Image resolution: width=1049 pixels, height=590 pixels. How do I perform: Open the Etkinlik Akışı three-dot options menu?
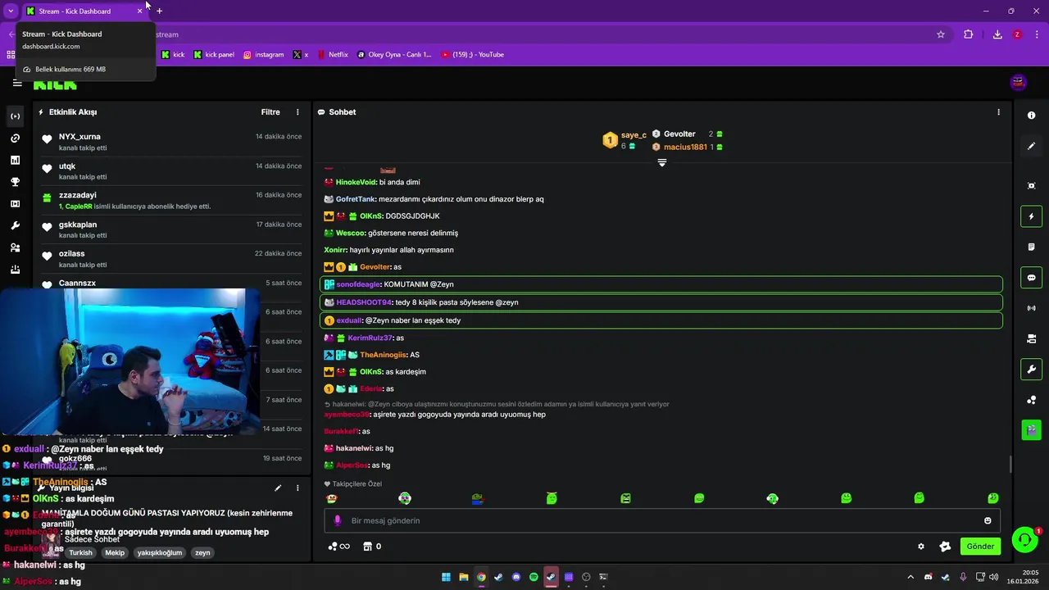click(x=297, y=112)
